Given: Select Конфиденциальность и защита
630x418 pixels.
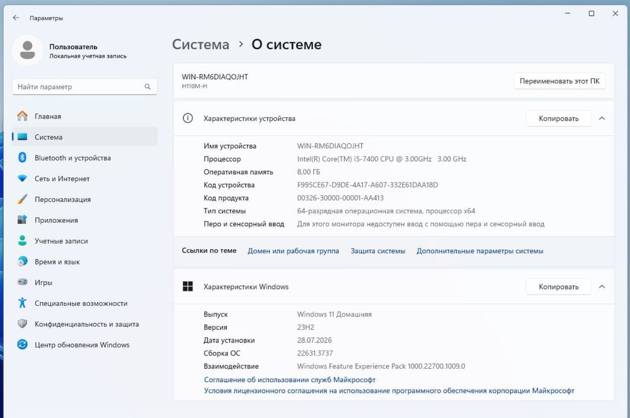Looking at the screenshot, I should (x=85, y=324).
